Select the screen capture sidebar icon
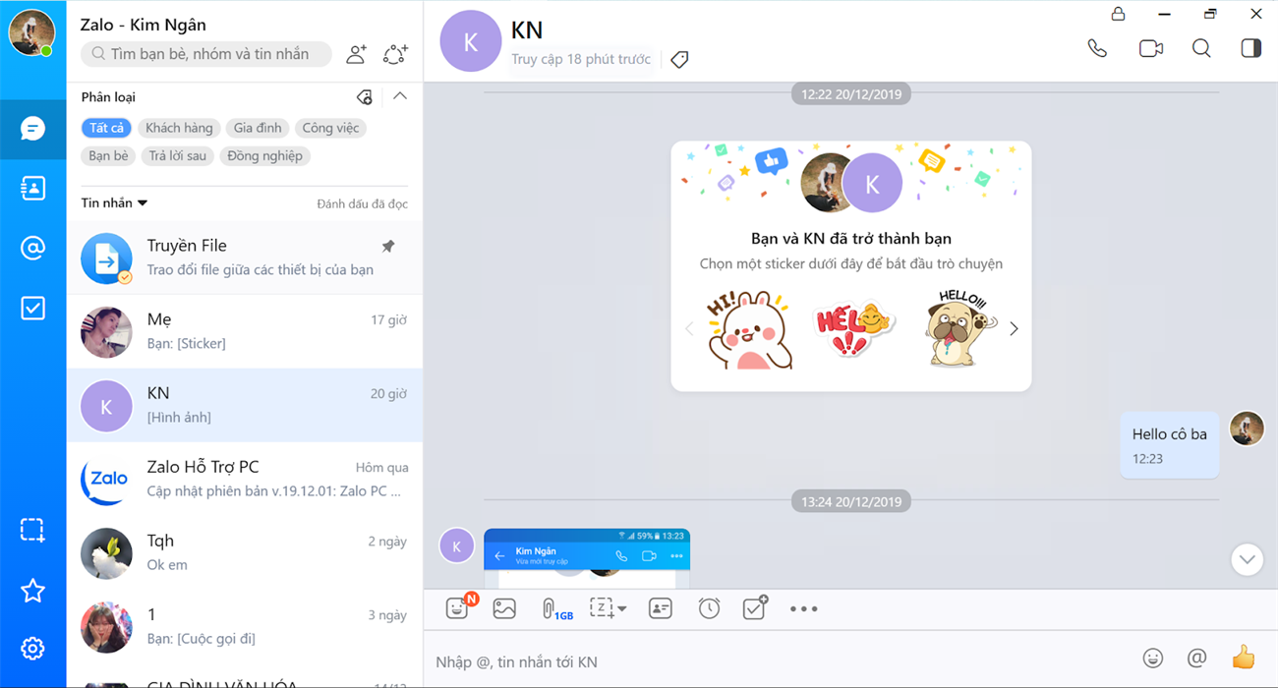This screenshot has height=688, width=1278. point(32,530)
